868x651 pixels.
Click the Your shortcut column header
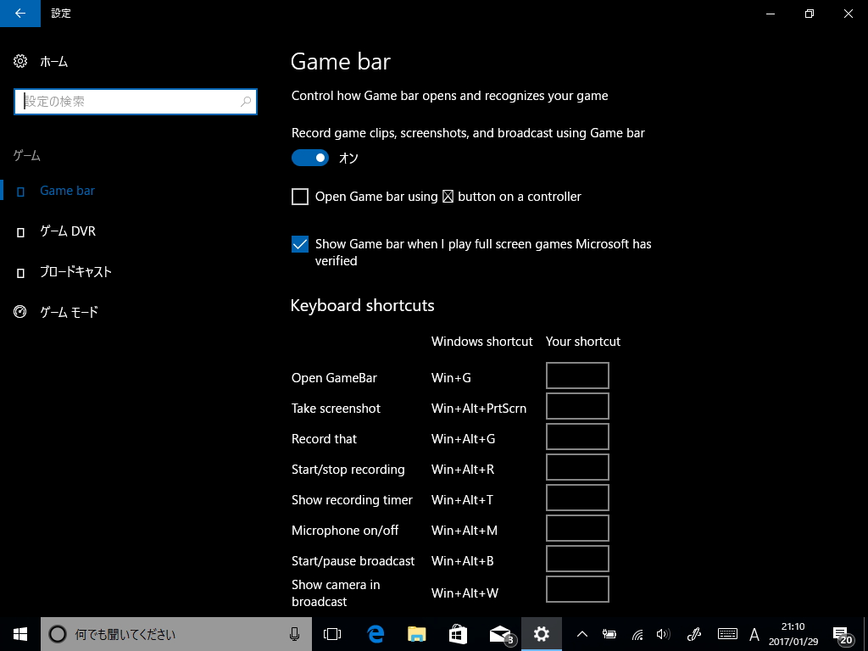pyautogui.click(x=583, y=342)
